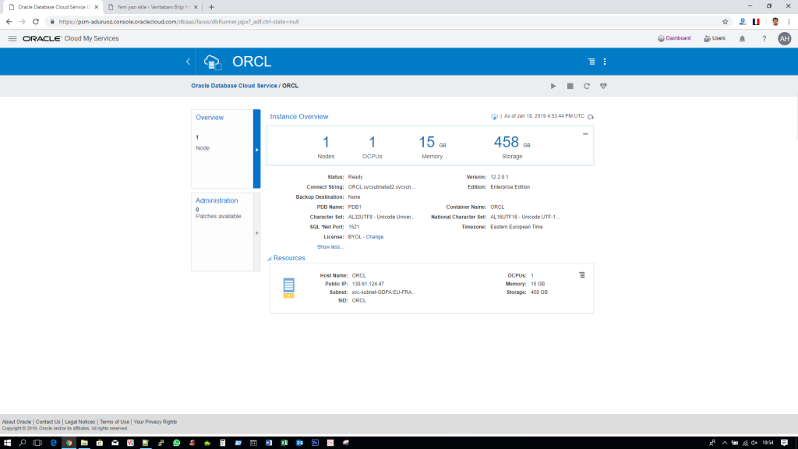798x449 pixels.
Task: Click Show less to collapse details
Action: (330, 247)
